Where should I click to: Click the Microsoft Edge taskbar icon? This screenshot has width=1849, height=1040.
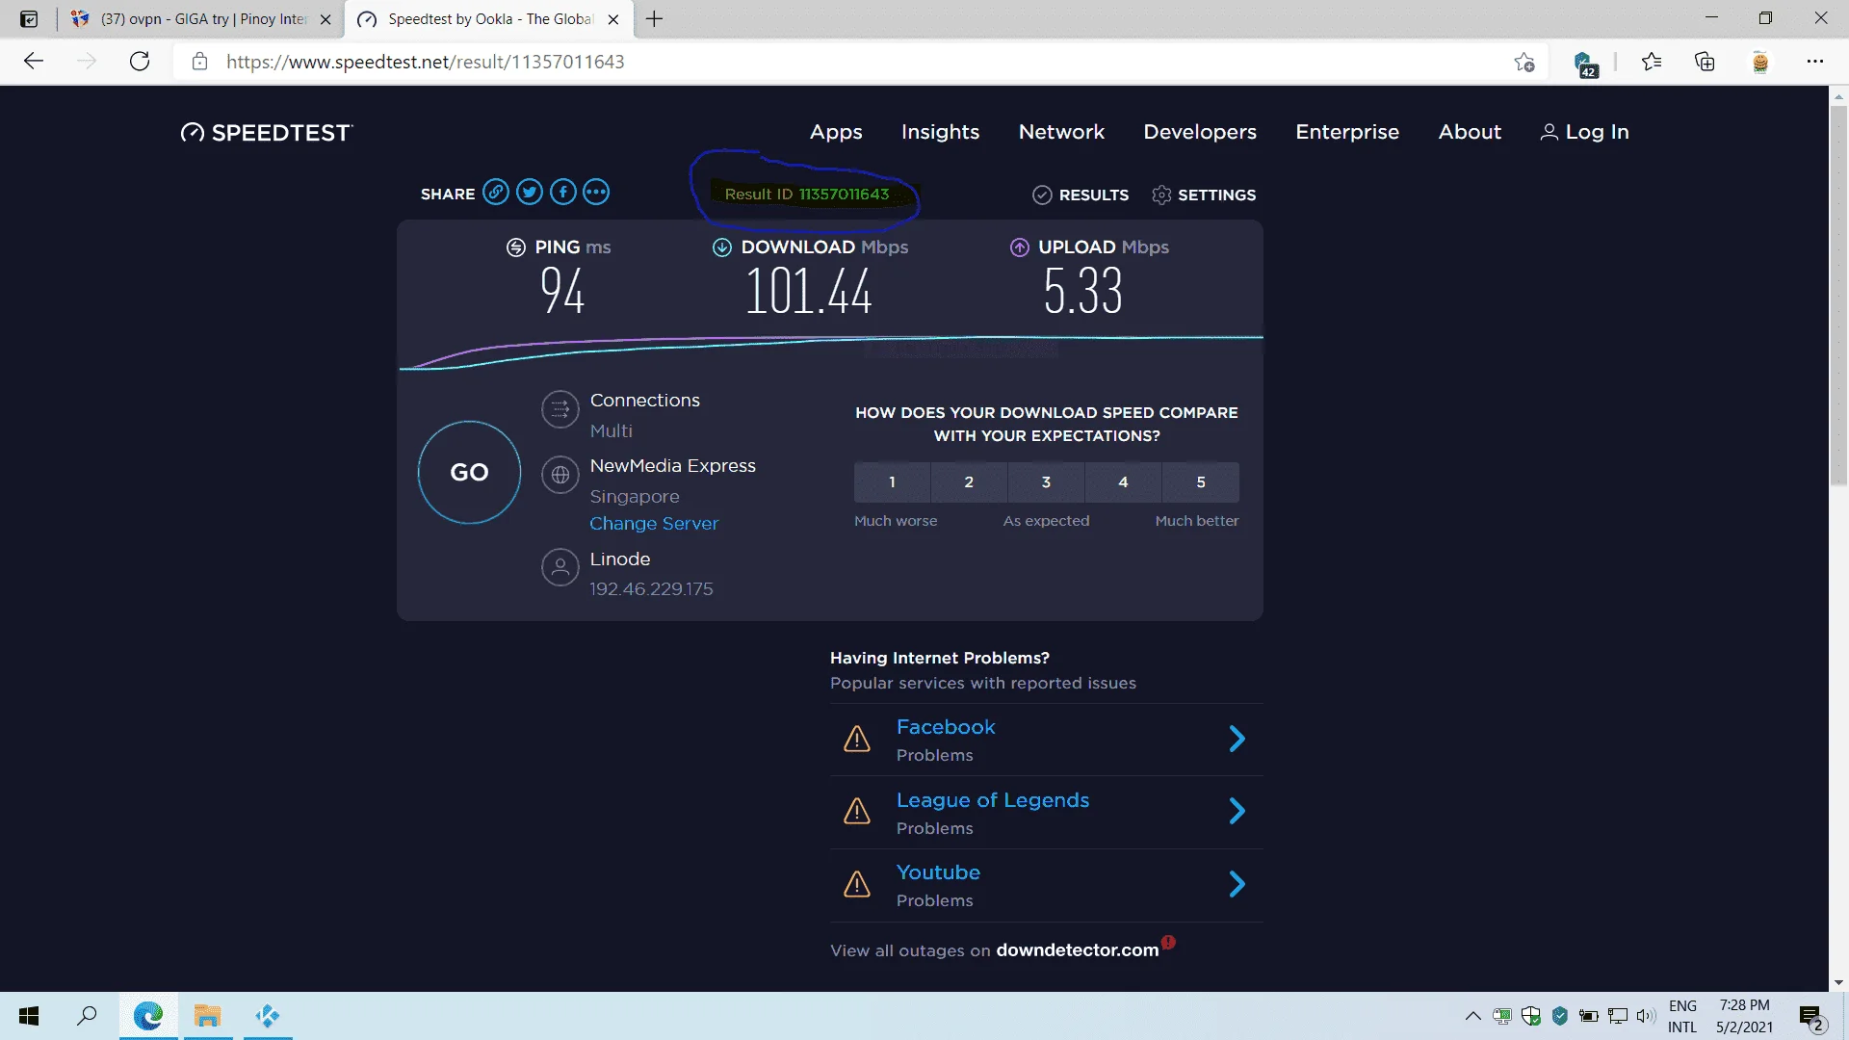[148, 1016]
